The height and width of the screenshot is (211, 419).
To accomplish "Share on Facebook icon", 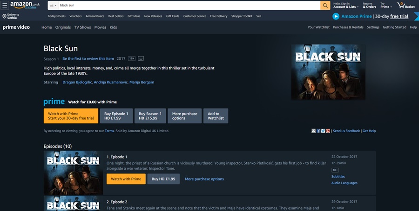I will 318,131.
